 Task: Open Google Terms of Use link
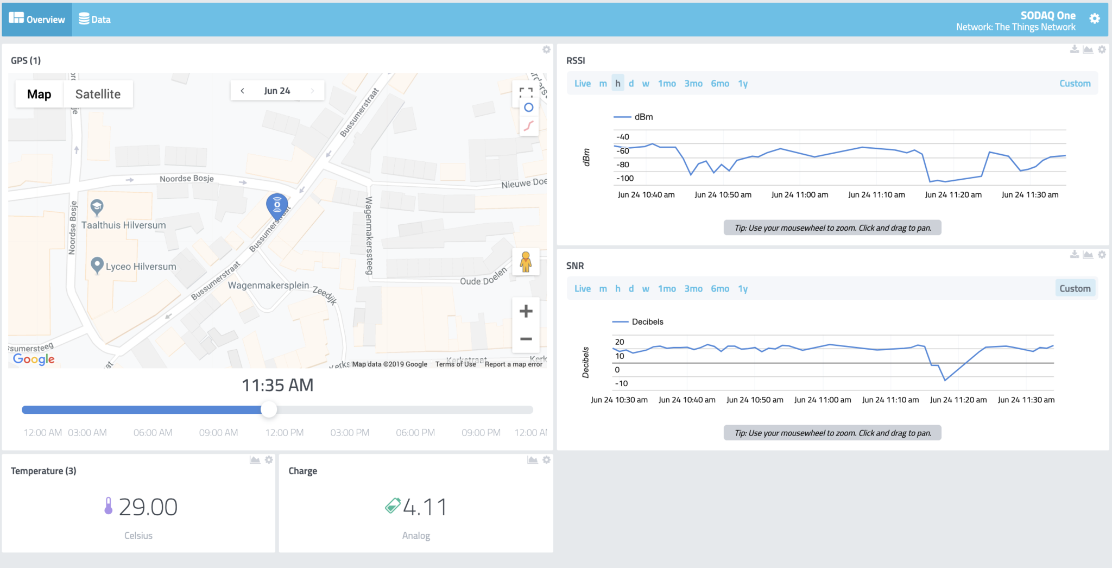tap(456, 364)
